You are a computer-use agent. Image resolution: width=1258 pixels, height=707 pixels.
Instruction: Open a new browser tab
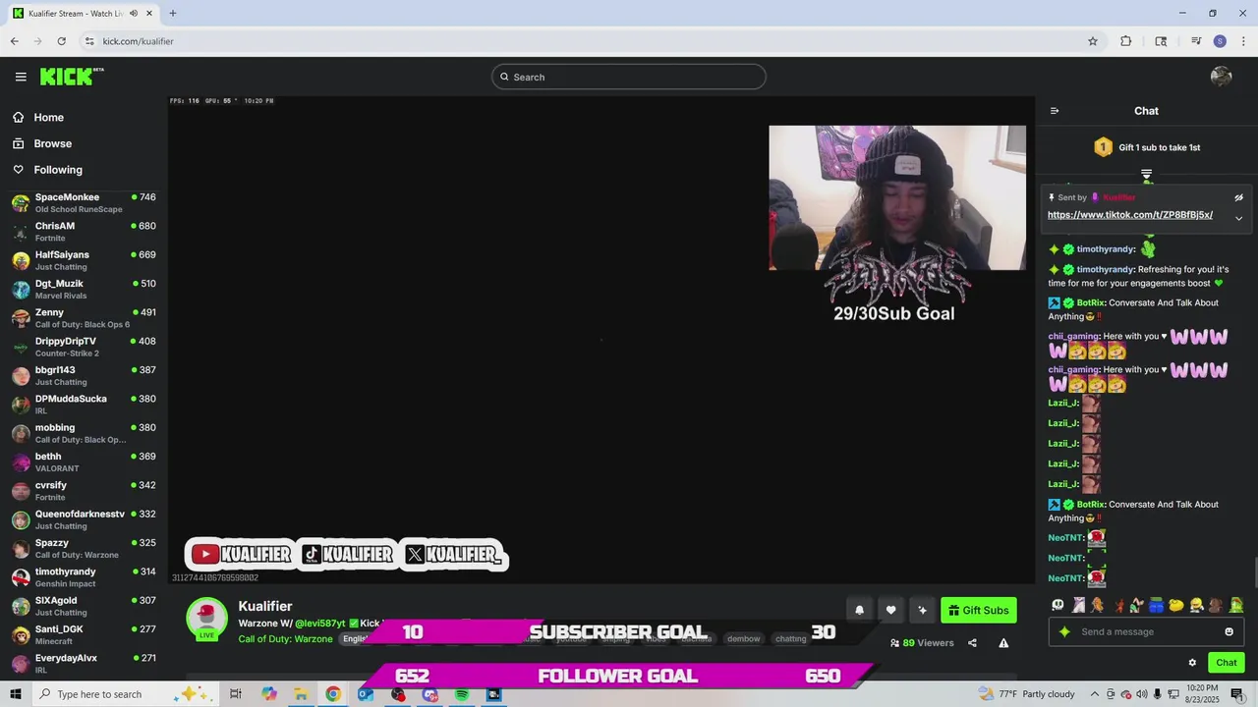tap(173, 14)
